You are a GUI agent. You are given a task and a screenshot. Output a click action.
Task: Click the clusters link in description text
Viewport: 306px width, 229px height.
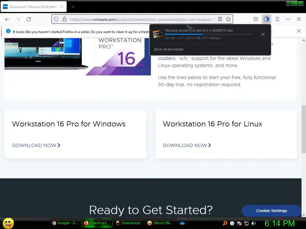[x=167, y=58]
